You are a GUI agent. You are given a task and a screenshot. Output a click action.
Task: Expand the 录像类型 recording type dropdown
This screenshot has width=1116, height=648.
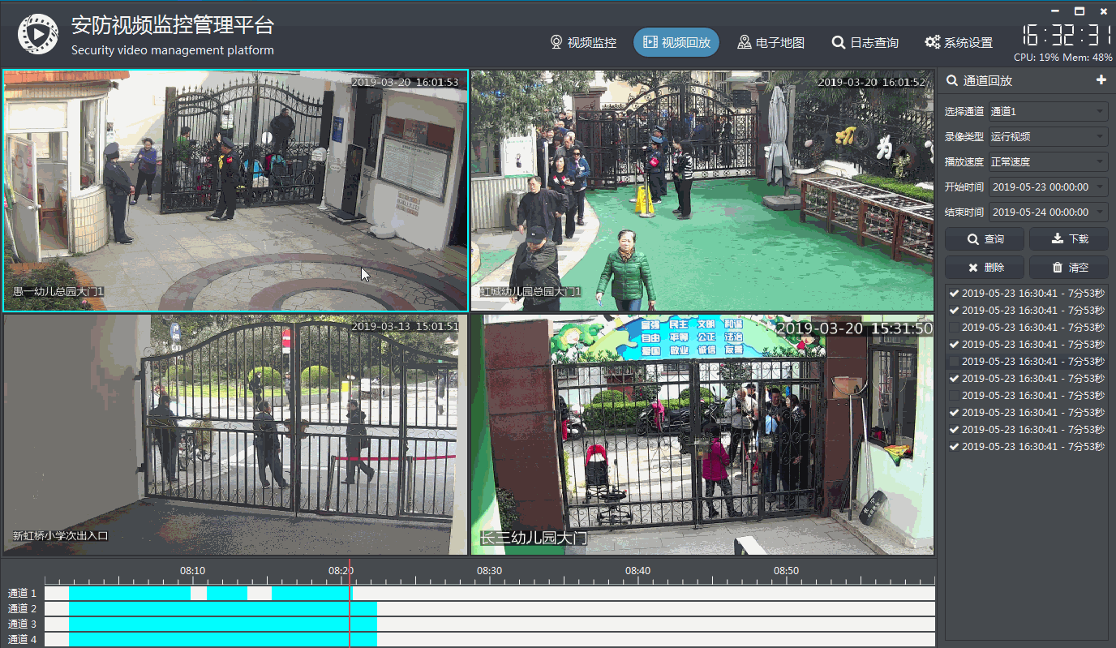tap(1048, 136)
